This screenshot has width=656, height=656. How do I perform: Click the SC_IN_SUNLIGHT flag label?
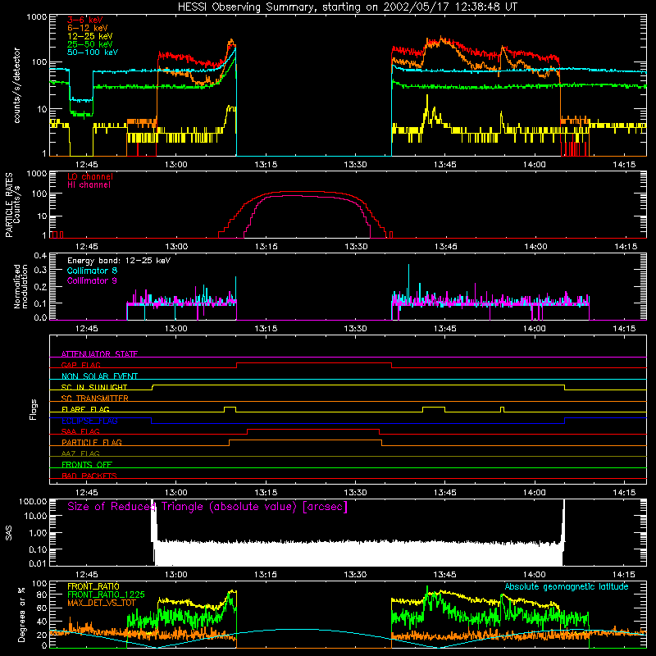[x=94, y=387]
